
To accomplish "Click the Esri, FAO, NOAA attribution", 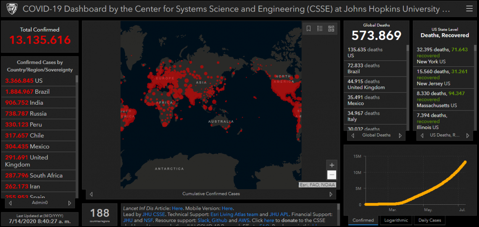I will click(317, 185).
